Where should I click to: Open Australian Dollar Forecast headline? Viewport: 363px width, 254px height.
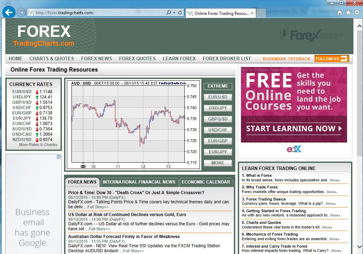(124, 237)
